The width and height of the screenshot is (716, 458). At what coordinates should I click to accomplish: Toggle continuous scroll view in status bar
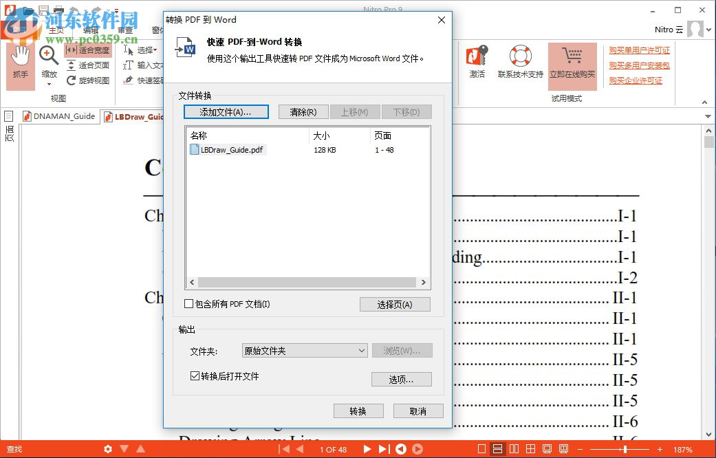click(x=497, y=448)
